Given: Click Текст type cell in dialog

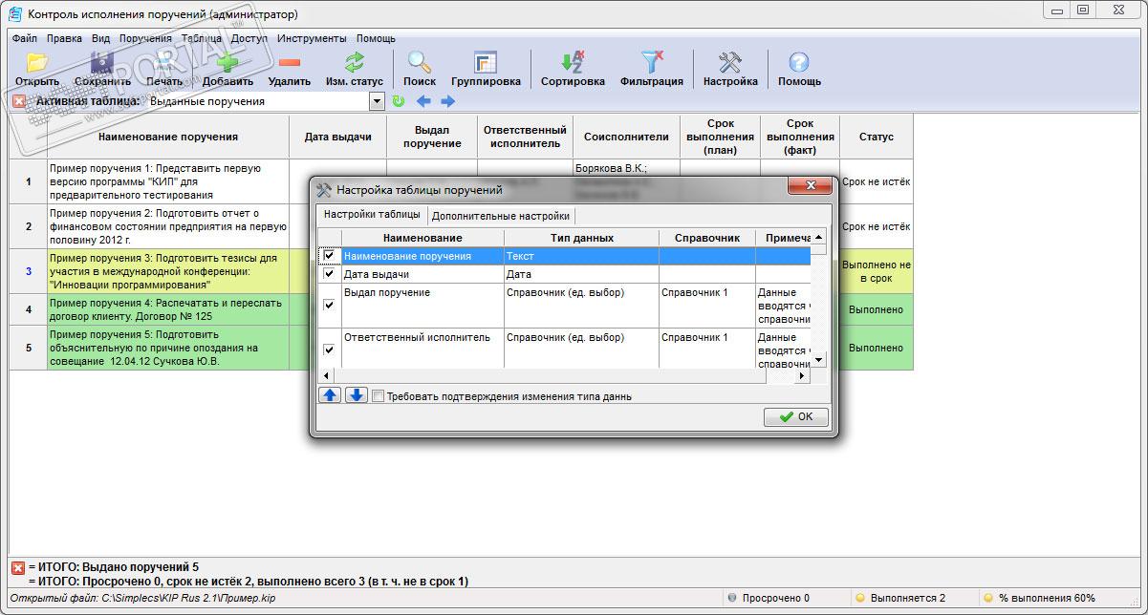Looking at the screenshot, I should pyautogui.click(x=582, y=256).
